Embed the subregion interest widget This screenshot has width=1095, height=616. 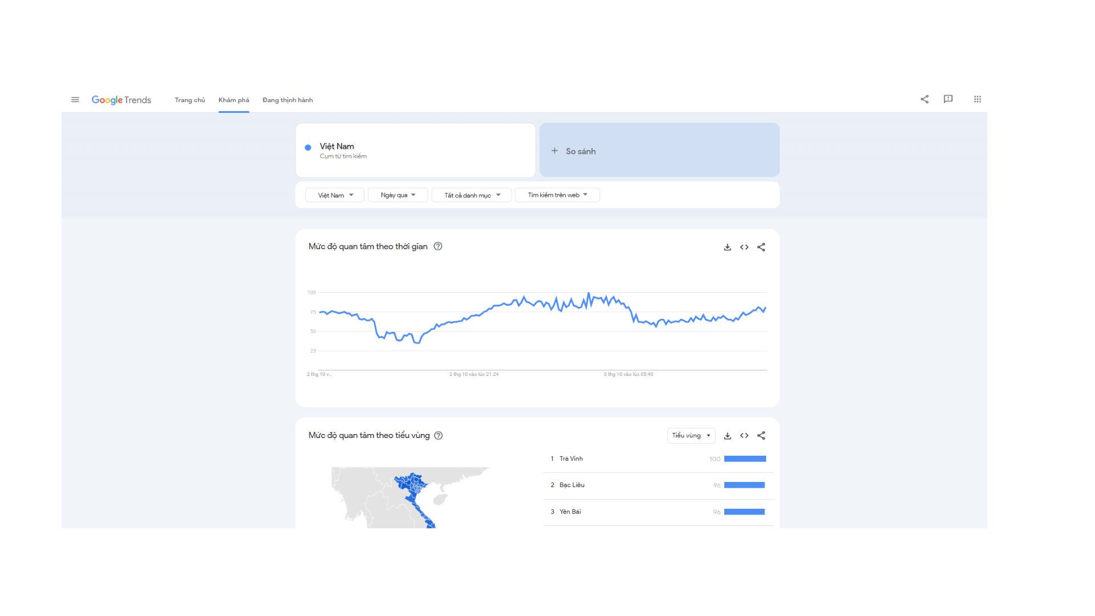[744, 436]
